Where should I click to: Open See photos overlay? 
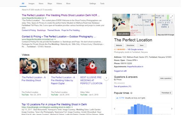click(x=123, y=34)
